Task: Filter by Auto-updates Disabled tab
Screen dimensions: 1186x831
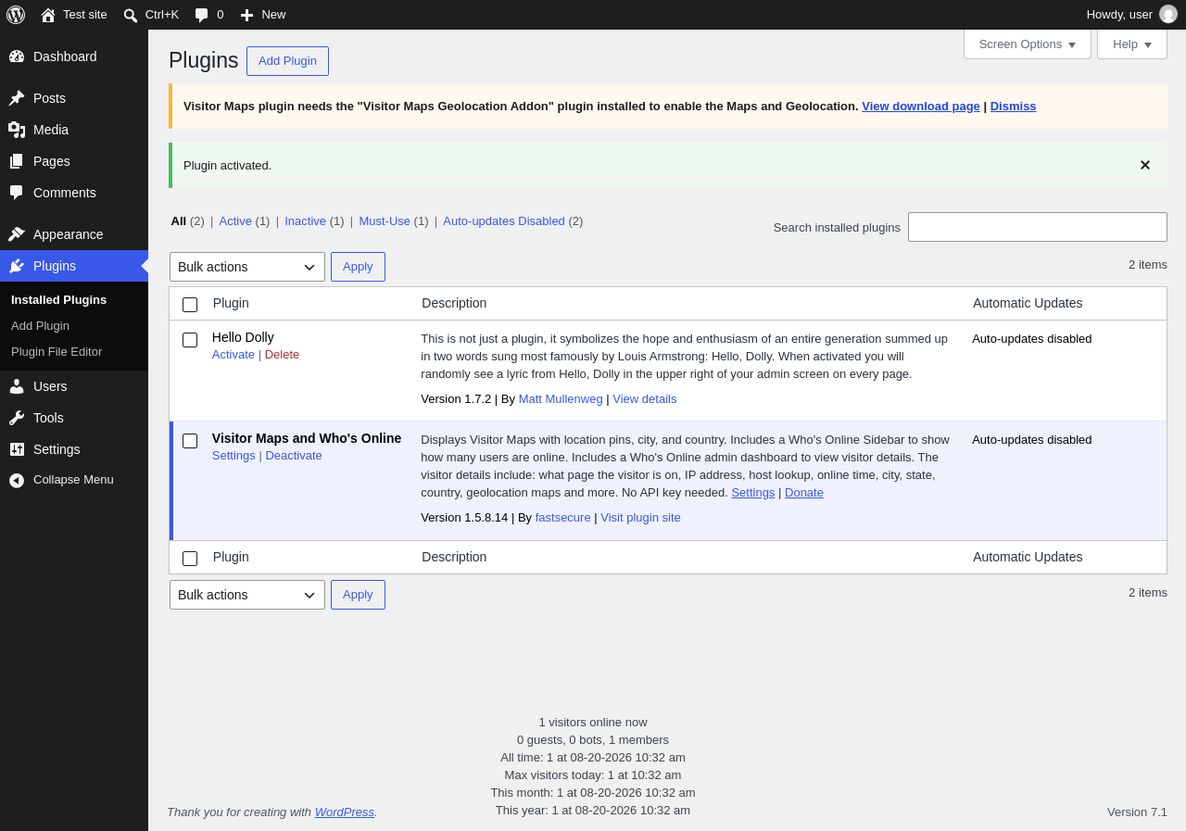Action: tap(504, 220)
